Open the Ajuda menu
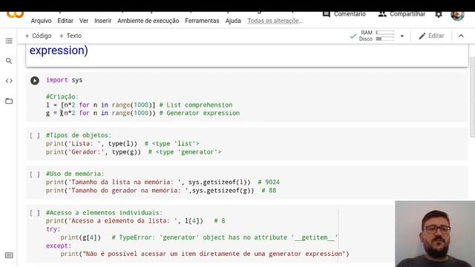475x267 pixels. [x=233, y=21]
